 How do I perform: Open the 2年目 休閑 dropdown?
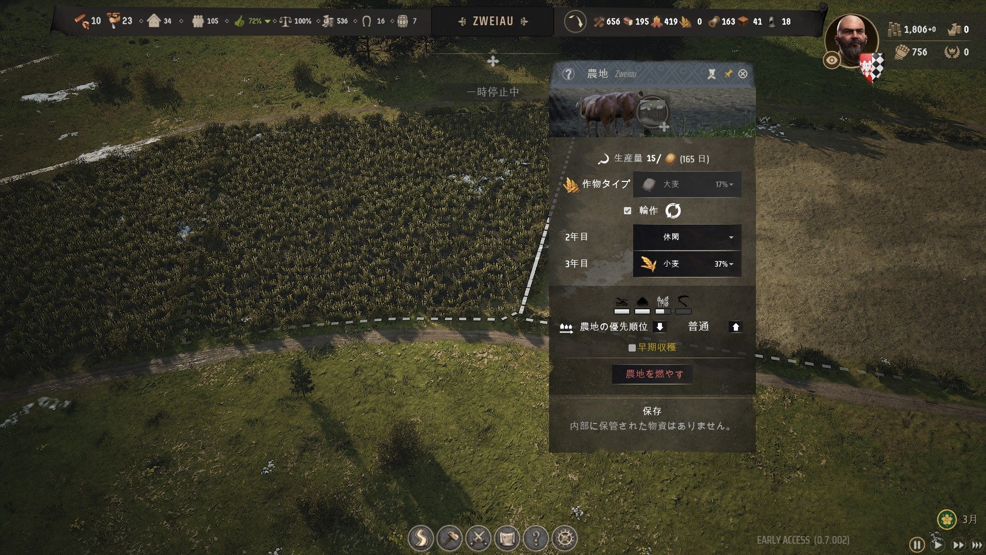pyautogui.click(x=687, y=237)
